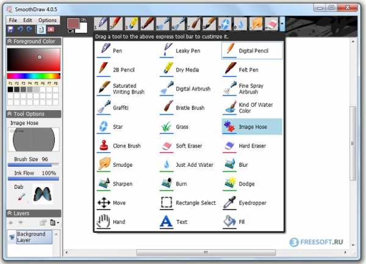
Task: Pick the Just Add Water tool
Action: coord(189,164)
